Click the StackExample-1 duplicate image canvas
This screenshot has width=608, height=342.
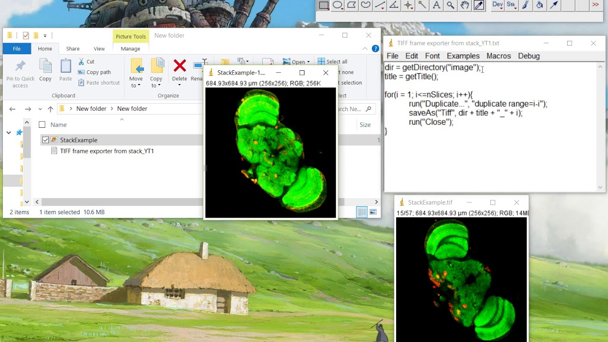click(270, 153)
